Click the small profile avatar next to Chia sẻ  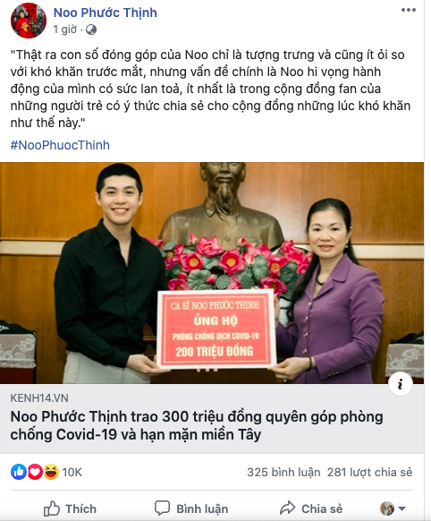[x=387, y=508]
